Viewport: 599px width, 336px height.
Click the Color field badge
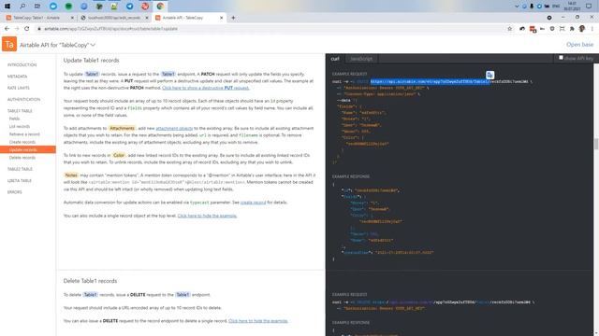point(119,156)
